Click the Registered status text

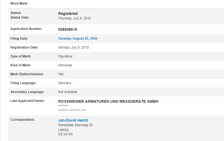pos(68,13)
